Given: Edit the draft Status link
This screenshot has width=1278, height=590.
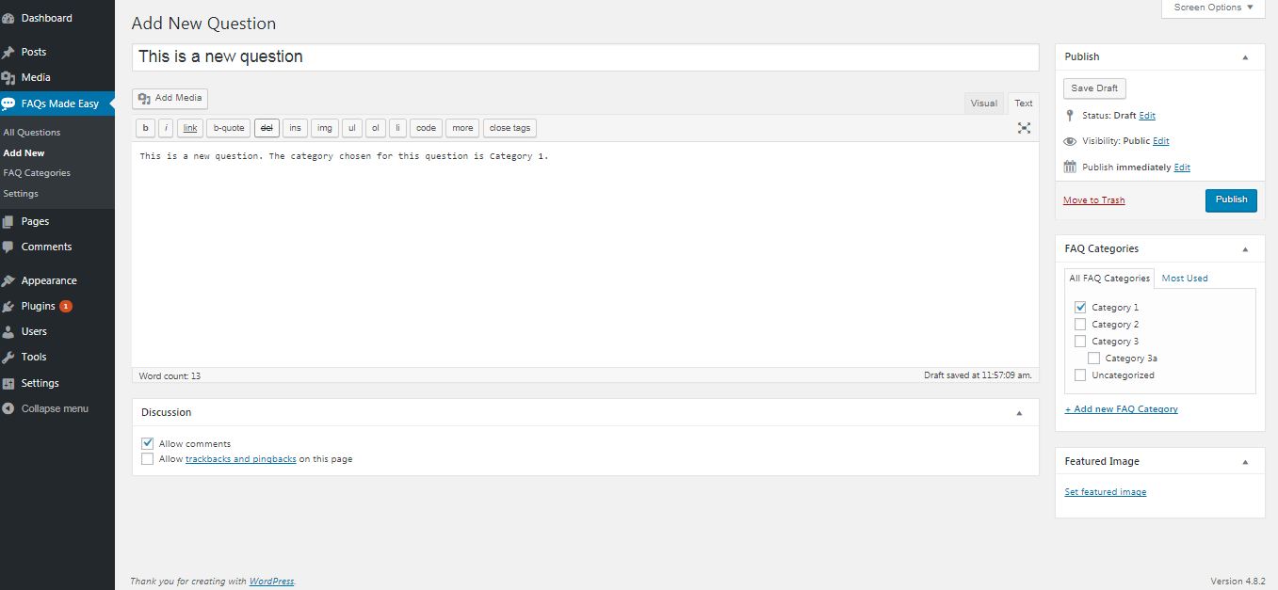Looking at the screenshot, I should (1147, 116).
